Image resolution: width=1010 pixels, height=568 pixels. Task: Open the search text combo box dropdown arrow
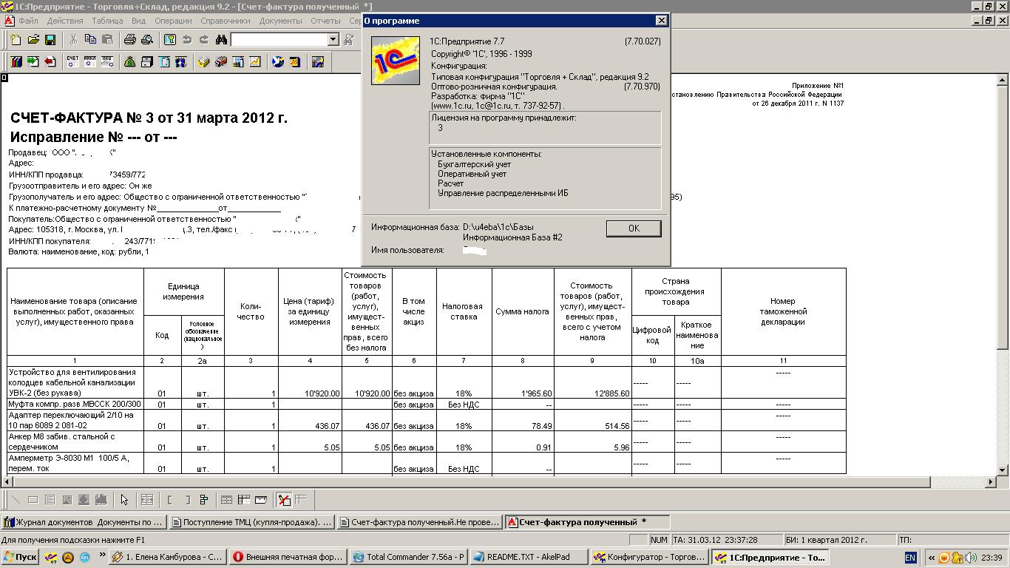tap(333, 39)
